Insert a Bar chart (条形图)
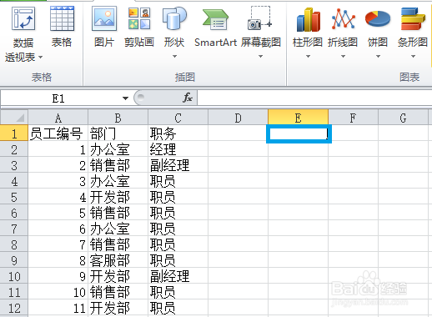This screenshot has width=432, height=317. point(413,32)
